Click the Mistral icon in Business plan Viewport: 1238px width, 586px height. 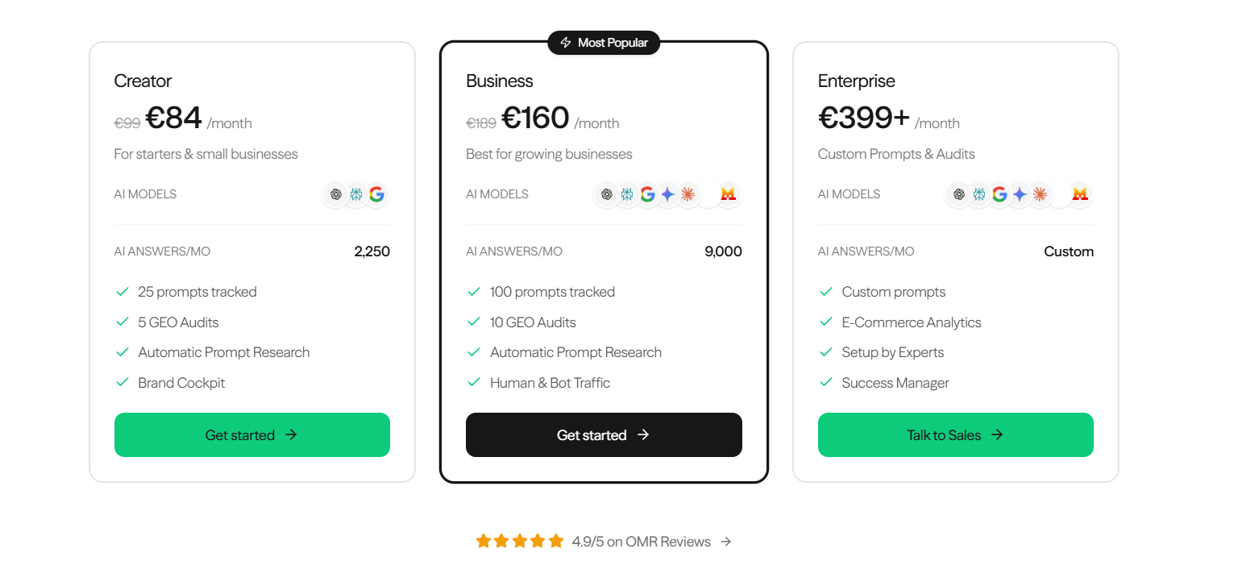coord(729,194)
